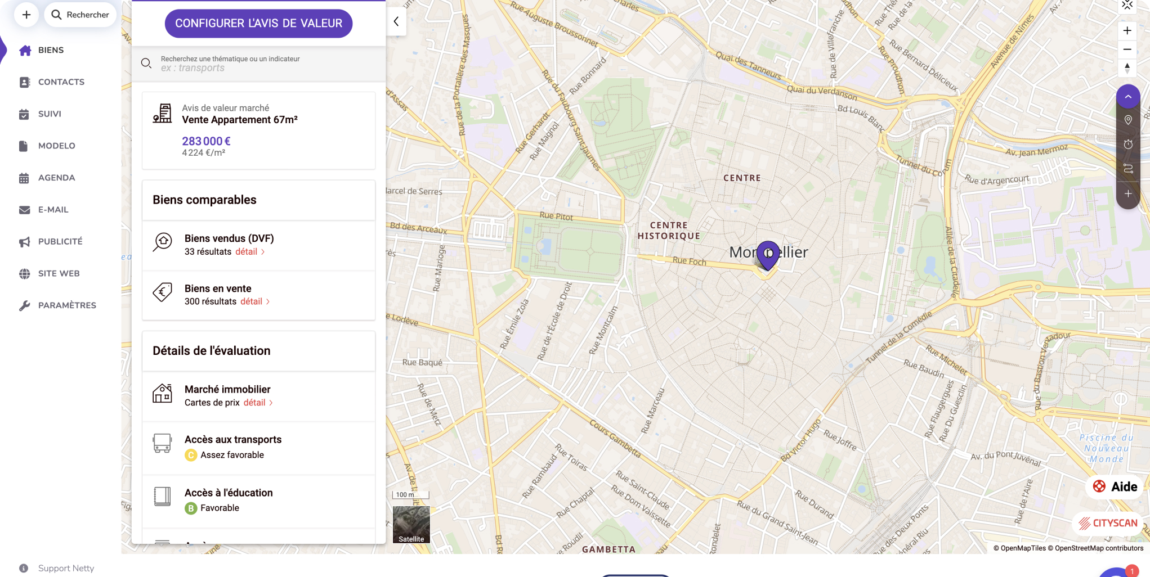Switch to Satellite map view
The width and height of the screenshot is (1150, 577).
coord(411,525)
